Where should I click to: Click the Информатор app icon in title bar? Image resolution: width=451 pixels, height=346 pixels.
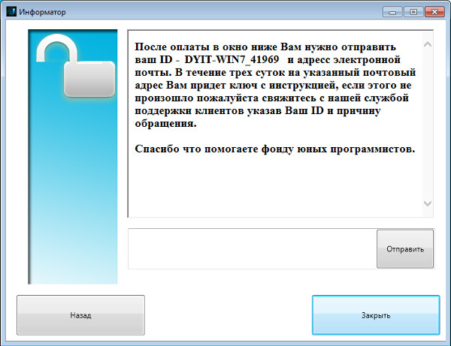11,12
